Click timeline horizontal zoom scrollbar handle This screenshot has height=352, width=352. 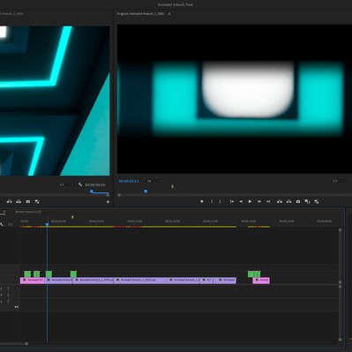(26, 343)
